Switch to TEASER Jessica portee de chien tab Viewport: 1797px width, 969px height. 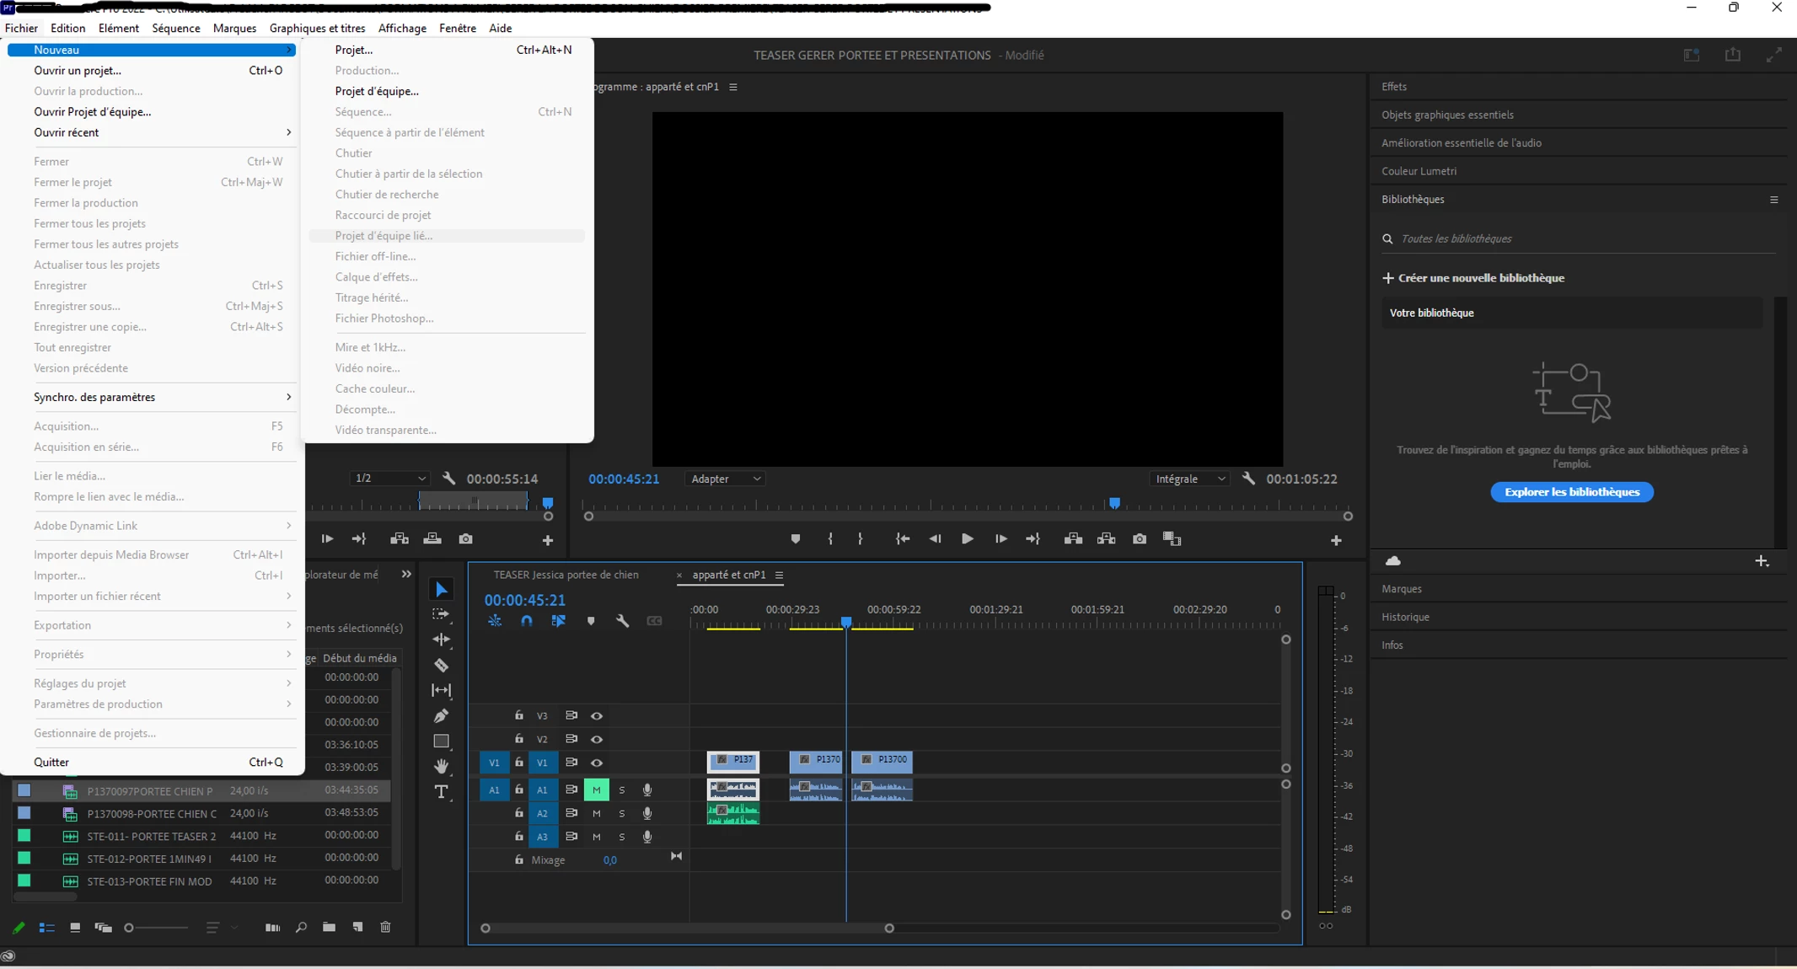[566, 575]
